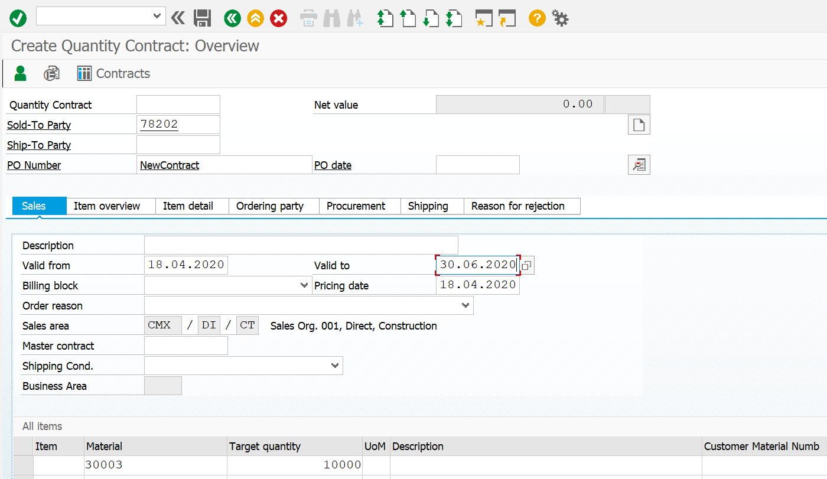Click the yellow Exit up-arrow icon

(x=255, y=18)
